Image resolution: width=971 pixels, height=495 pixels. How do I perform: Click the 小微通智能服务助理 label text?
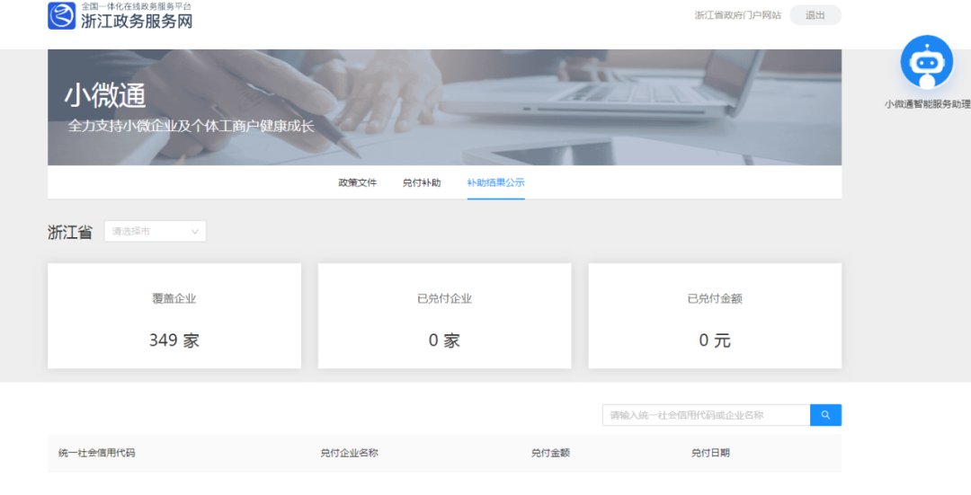point(926,104)
